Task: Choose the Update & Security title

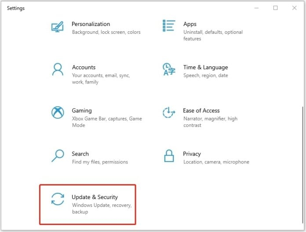Action: point(95,197)
